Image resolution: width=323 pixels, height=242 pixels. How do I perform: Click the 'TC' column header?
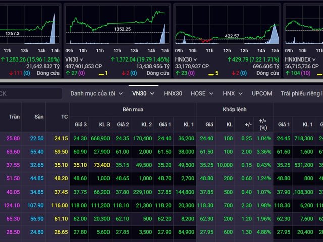64,117
